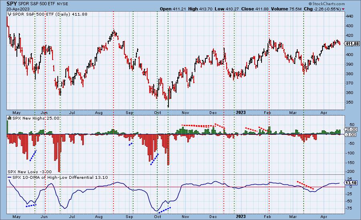Click the 350 price axis label
This screenshot has height=220, width=361.
pos(349,102)
